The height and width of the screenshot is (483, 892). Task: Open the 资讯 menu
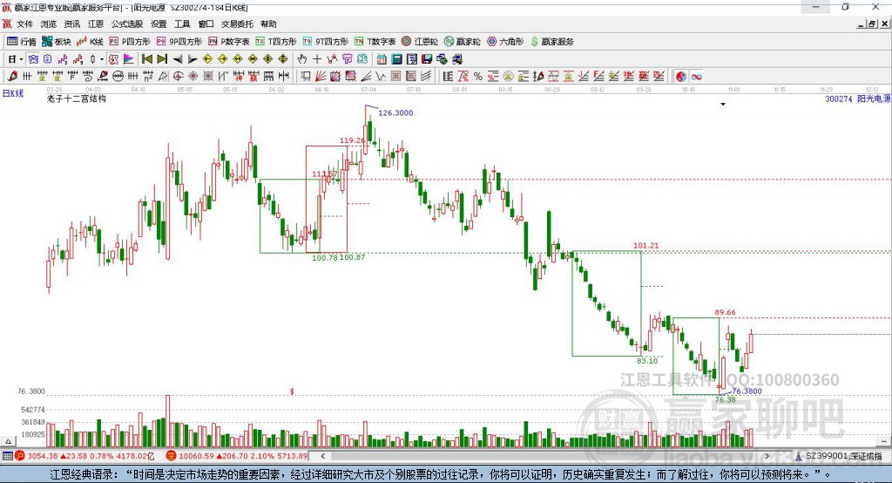pyautogui.click(x=71, y=24)
